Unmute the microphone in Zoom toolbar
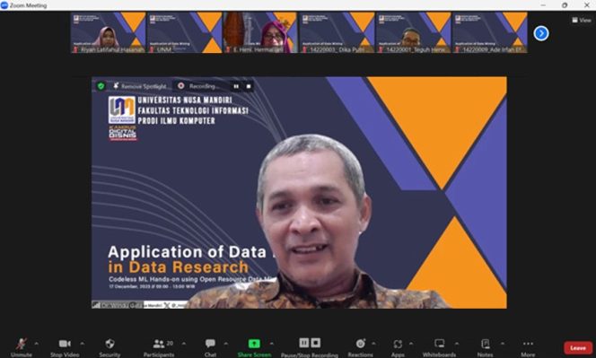Viewport: 596px width, 358px height. [22, 347]
